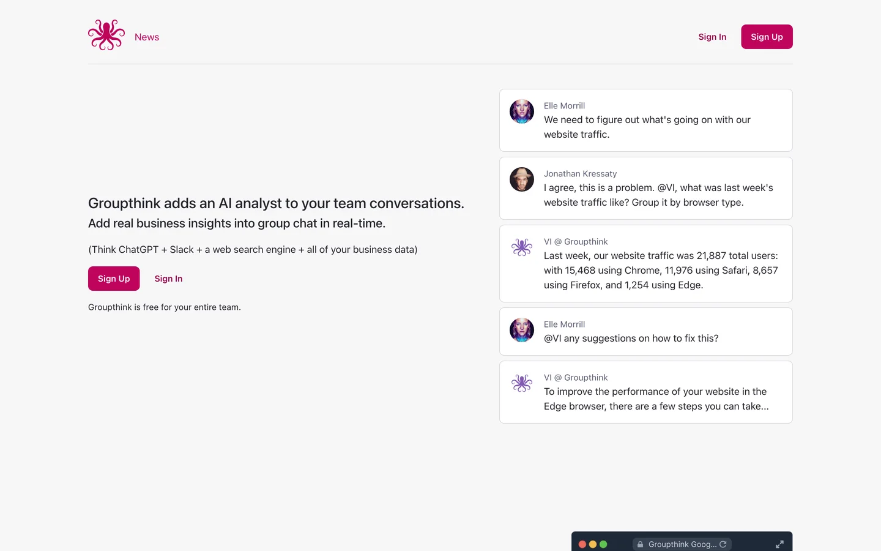The height and width of the screenshot is (551, 881).
Task: Click Elle Morrill's avatar on website traffic message
Action: click(x=522, y=111)
